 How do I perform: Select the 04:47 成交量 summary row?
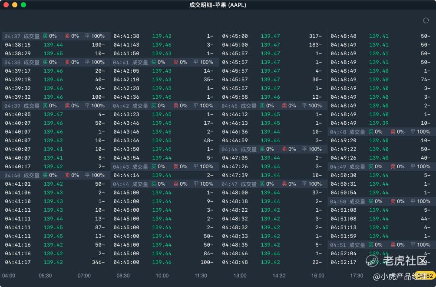pos(273,184)
